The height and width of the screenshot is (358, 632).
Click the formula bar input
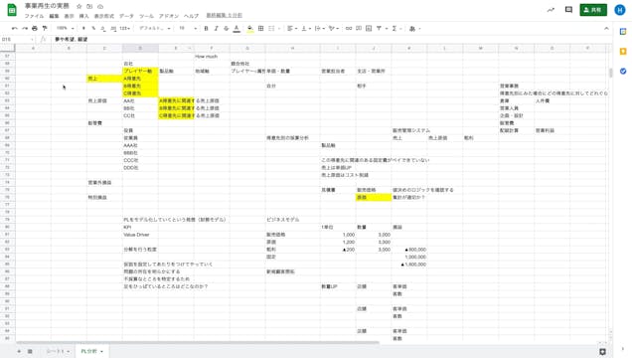[331, 39]
